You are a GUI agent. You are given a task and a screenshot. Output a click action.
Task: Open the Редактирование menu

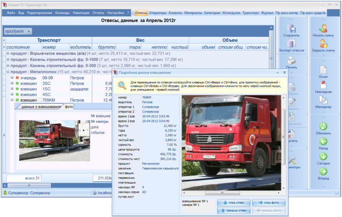[39, 13]
